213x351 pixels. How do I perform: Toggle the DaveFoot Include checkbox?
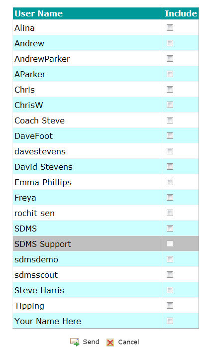tap(170, 136)
